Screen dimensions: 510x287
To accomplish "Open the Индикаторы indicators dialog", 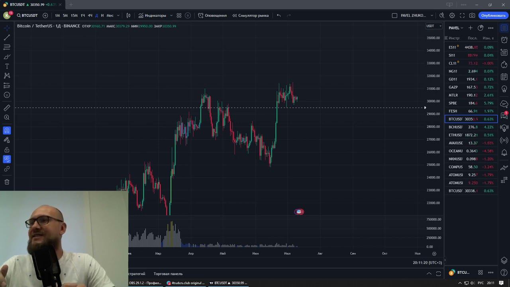I will (x=152, y=16).
